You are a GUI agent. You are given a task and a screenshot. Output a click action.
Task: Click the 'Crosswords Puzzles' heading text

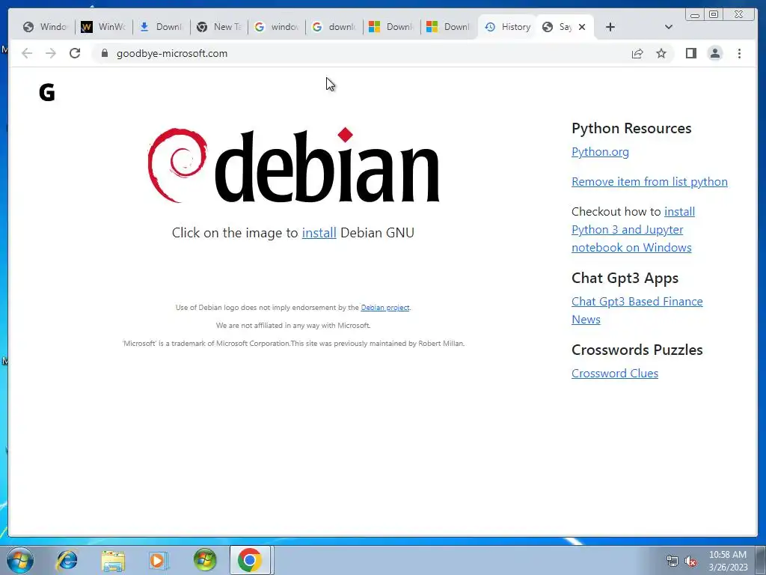[x=637, y=350]
